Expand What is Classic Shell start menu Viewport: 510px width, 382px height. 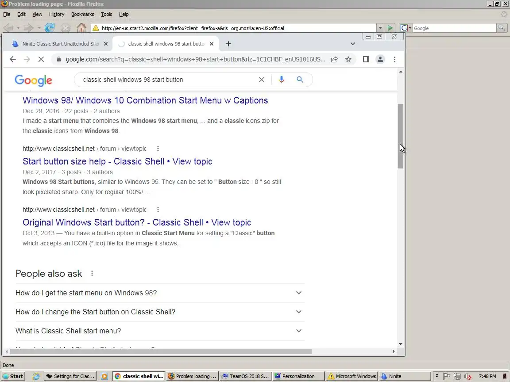click(159, 331)
